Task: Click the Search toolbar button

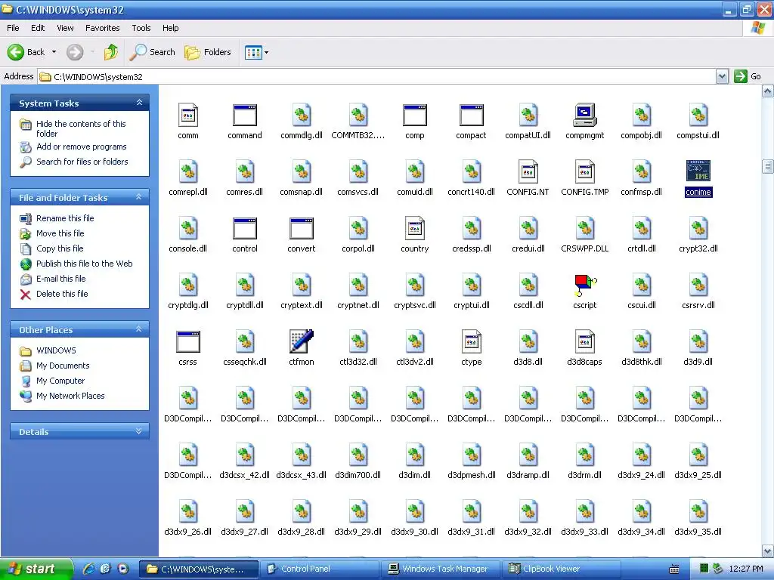Action: pyautogui.click(x=152, y=52)
